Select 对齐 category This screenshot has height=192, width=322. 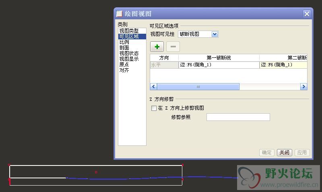click(124, 70)
